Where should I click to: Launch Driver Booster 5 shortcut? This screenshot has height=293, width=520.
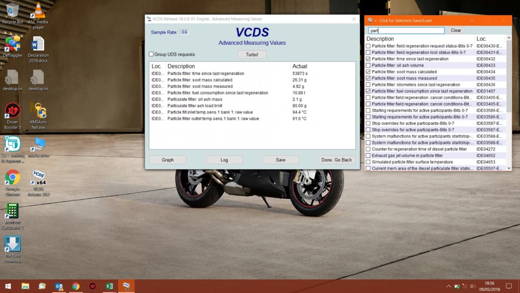12,116
